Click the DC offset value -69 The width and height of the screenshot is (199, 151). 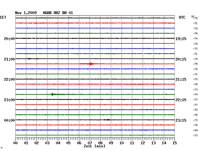195,130
